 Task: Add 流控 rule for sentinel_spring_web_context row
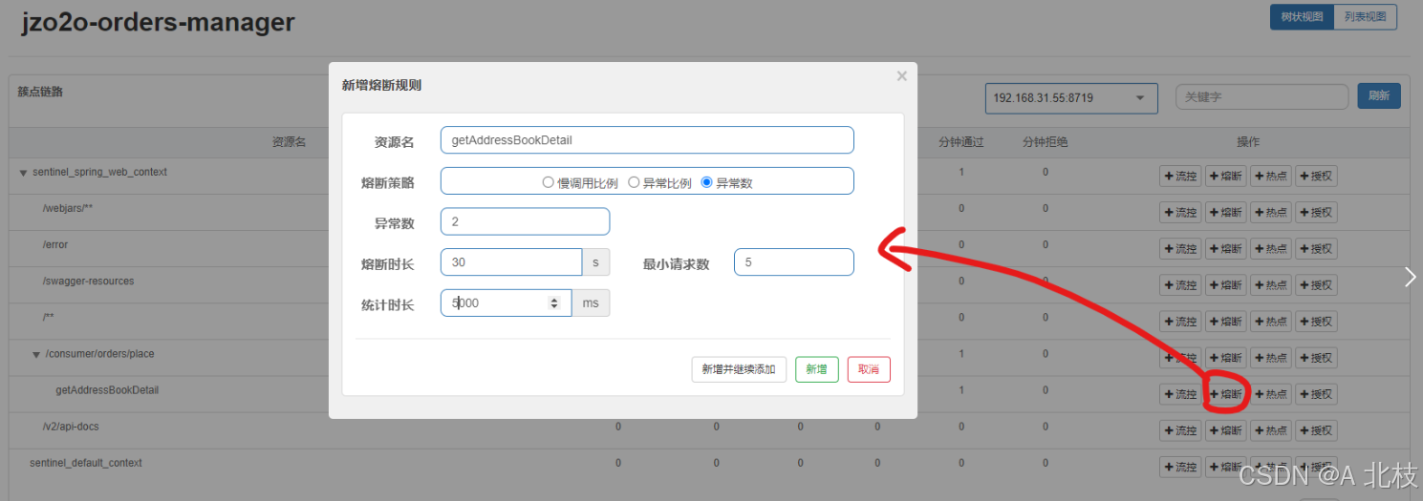tap(1180, 176)
